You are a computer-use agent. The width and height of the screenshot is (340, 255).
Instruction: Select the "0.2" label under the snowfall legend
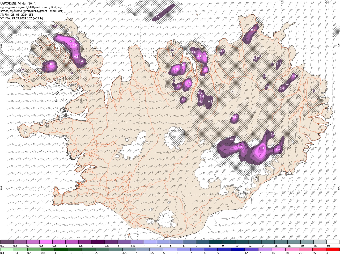[2, 246]
